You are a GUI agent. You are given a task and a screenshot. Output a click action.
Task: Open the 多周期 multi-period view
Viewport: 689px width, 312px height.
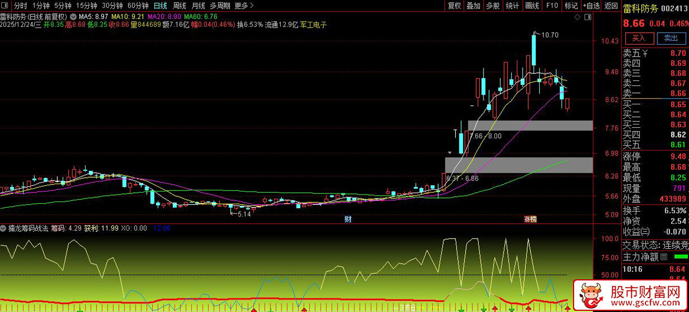[x=220, y=6]
